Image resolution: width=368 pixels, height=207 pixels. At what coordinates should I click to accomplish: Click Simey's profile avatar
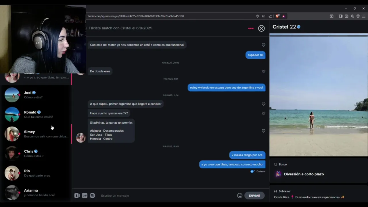point(12,134)
